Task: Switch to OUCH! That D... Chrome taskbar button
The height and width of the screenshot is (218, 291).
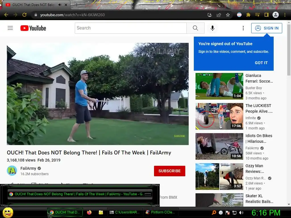Action: [x=65, y=212]
